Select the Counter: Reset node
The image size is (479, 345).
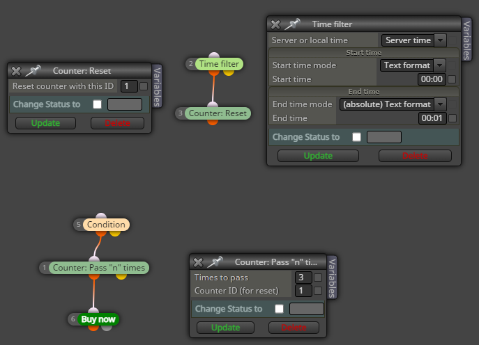[x=218, y=113]
